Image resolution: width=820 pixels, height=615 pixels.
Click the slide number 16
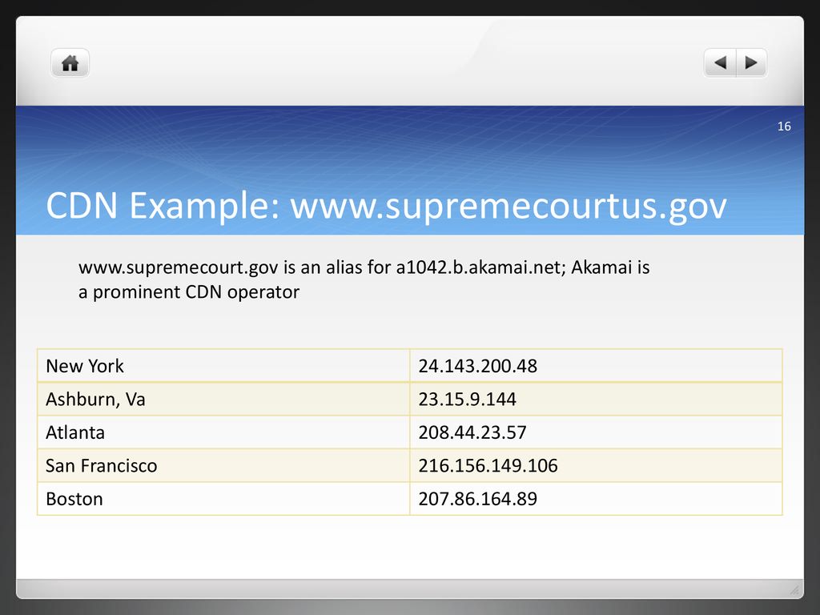[x=784, y=126]
